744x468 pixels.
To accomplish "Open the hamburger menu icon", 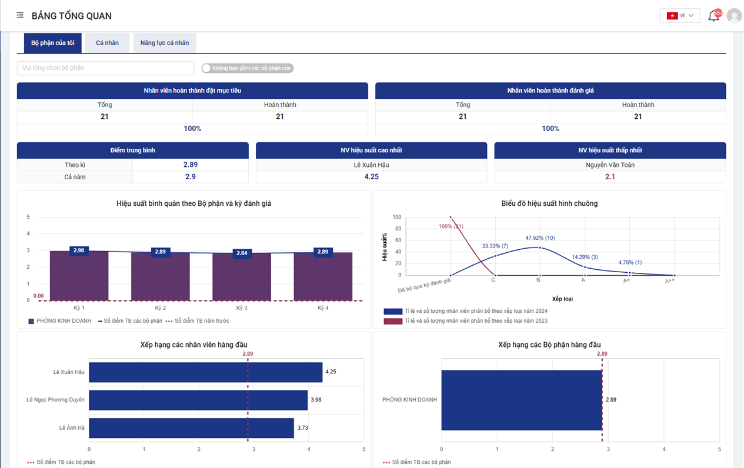I will point(20,15).
